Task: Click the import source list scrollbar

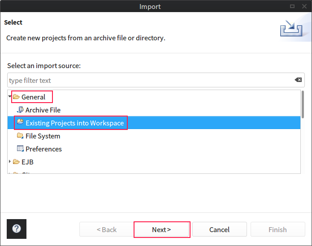Action: (x=303, y=104)
